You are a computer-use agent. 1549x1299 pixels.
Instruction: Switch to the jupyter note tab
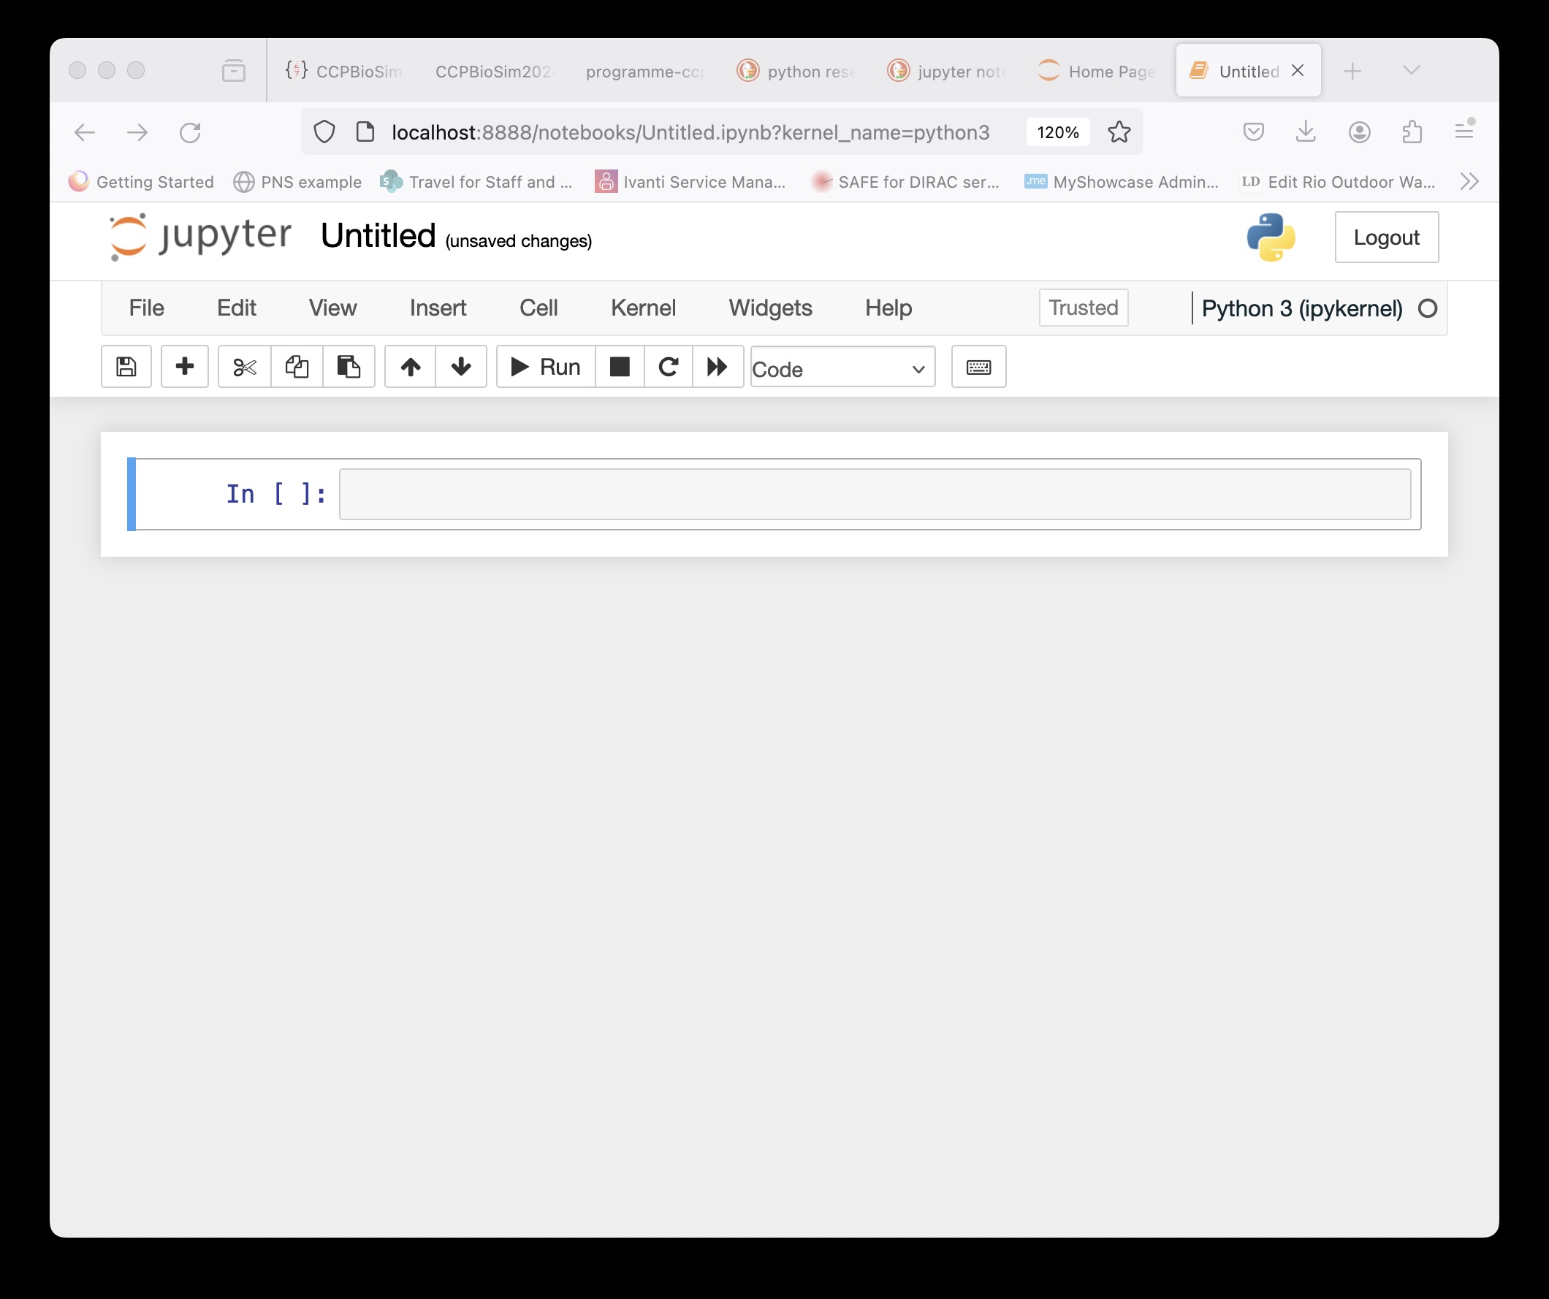point(947,72)
